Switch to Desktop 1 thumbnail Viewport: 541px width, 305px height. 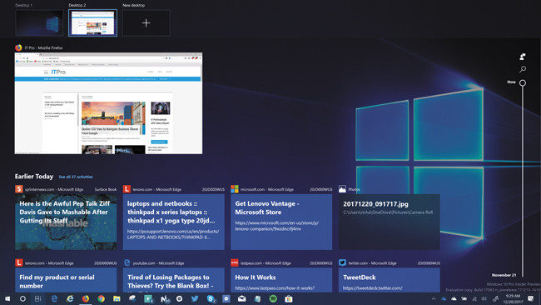point(39,22)
